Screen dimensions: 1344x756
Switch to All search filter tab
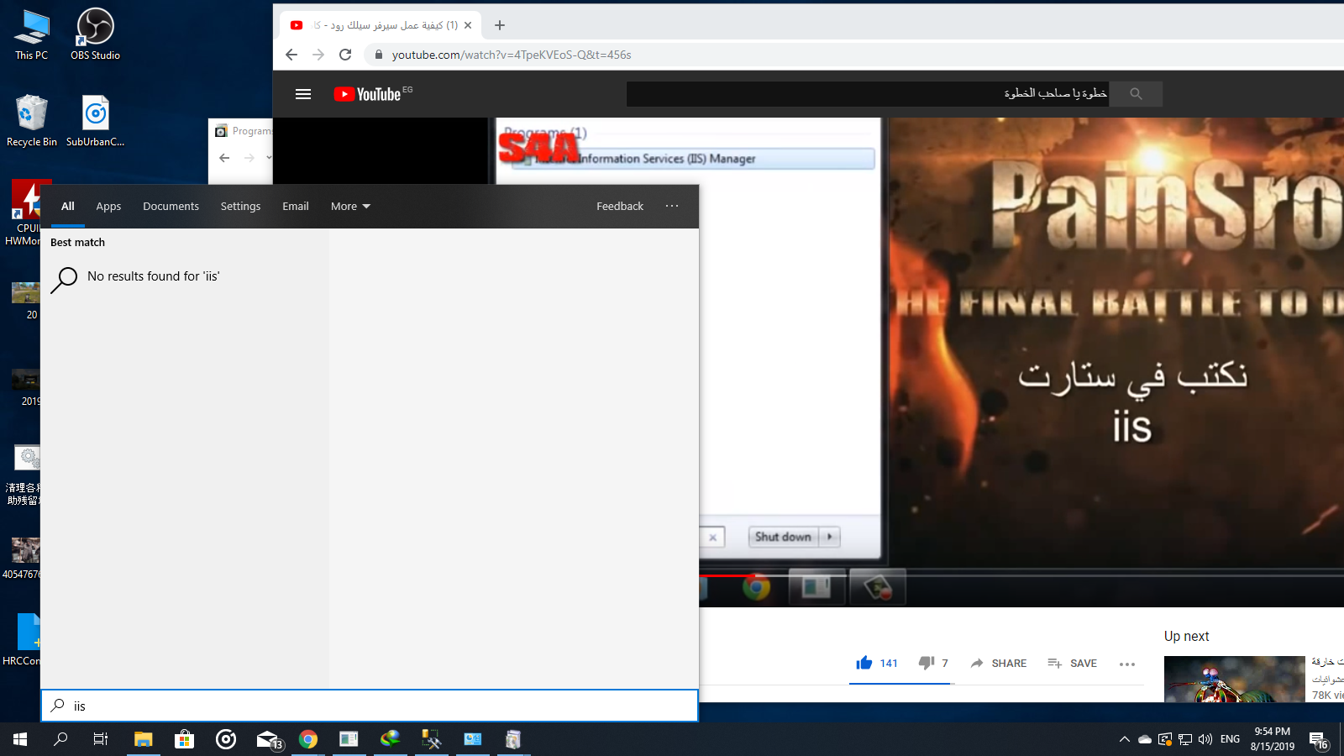tap(68, 206)
